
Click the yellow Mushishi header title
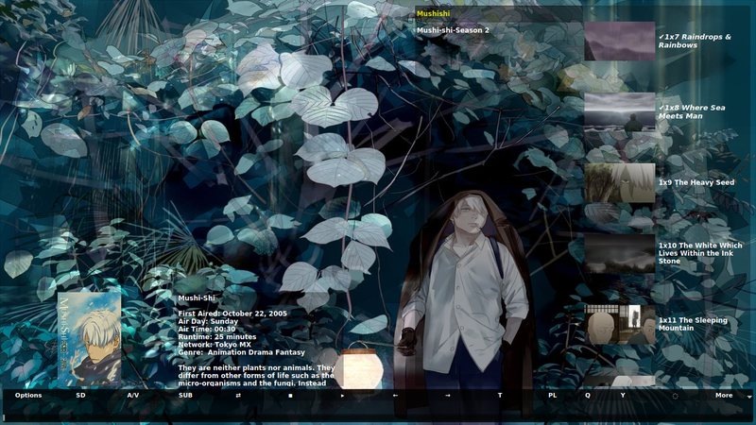433,13
